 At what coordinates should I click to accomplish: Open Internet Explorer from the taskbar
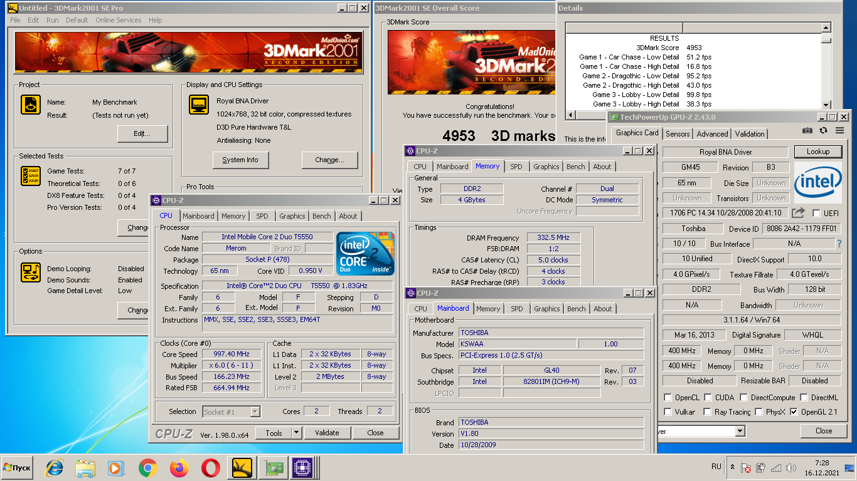point(55,468)
